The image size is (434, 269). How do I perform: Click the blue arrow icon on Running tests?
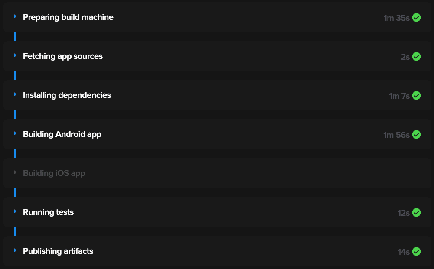click(x=16, y=212)
